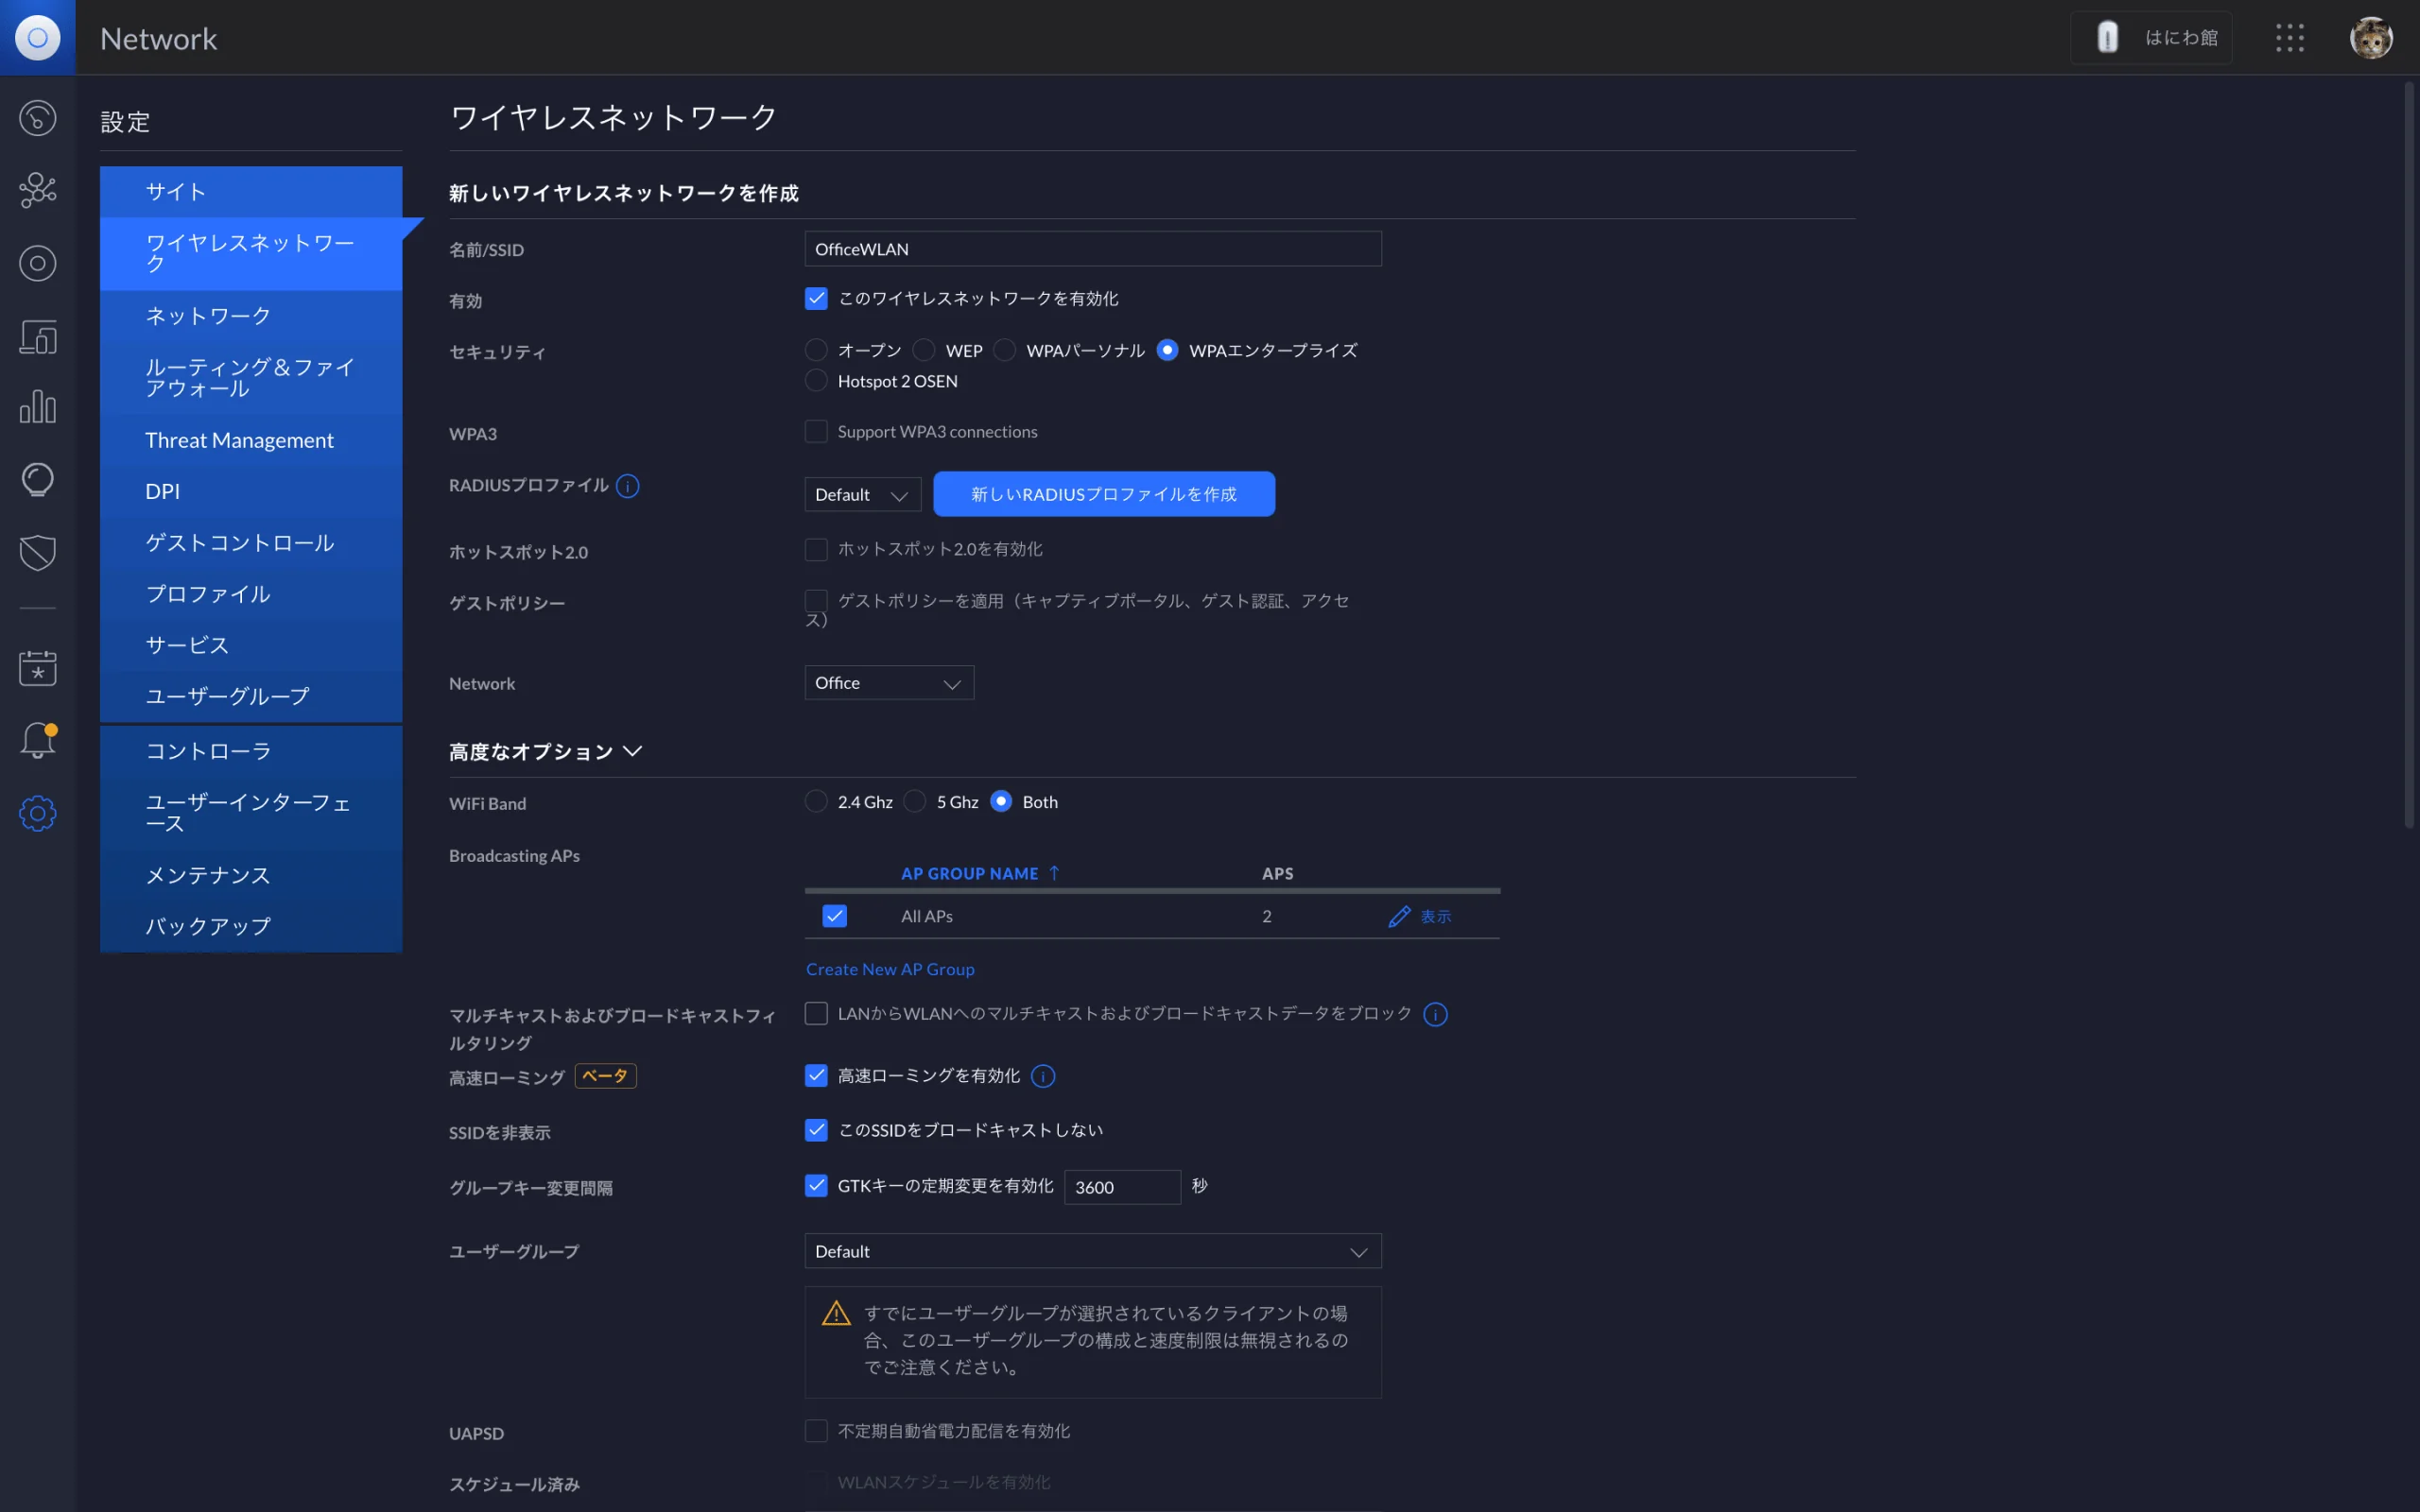The image size is (2420, 1512).
Task: Open the apps grid icon in header
Action: 2289,38
